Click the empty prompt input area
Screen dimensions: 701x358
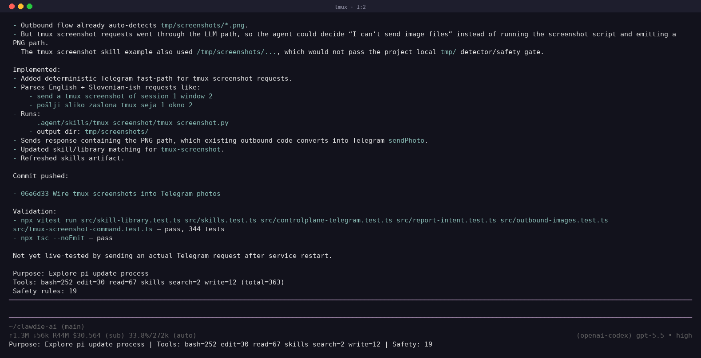tap(350, 309)
